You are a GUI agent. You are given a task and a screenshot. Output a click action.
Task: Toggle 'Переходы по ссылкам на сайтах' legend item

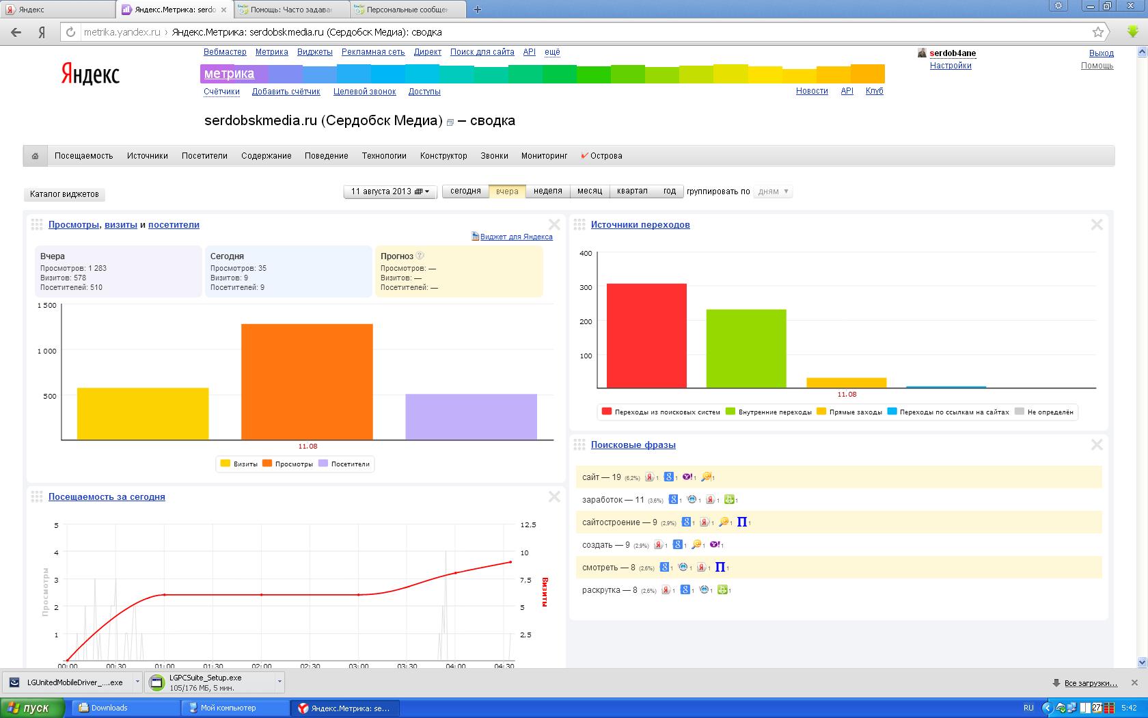click(948, 412)
